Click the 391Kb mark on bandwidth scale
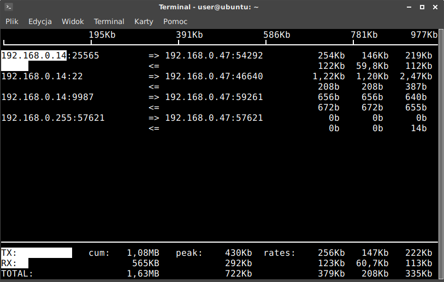Screen dimensions: 444x282 click(190, 35)
